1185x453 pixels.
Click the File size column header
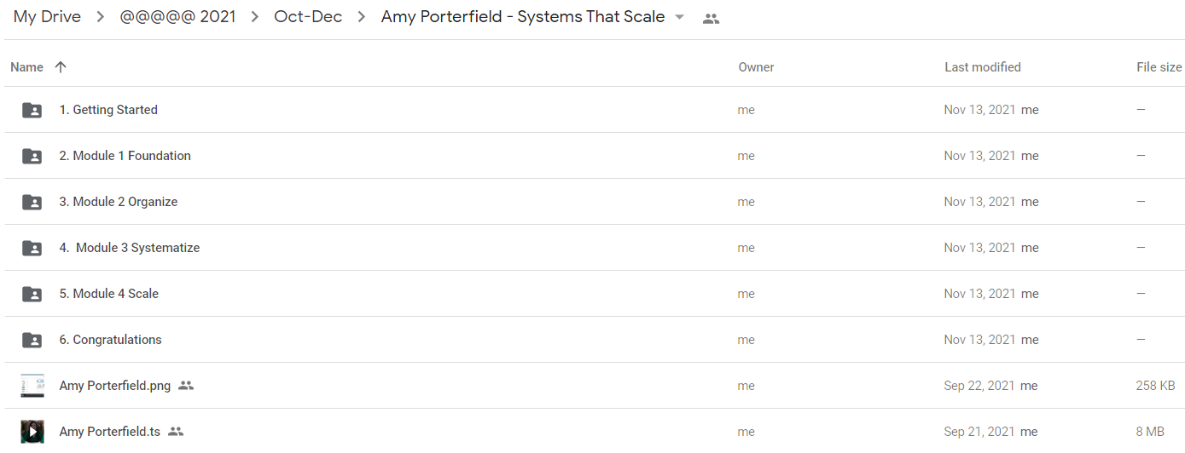tap(1159, 67)
